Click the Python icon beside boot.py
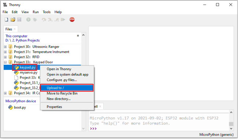238x139 pixels. click(x=11, y=107)
